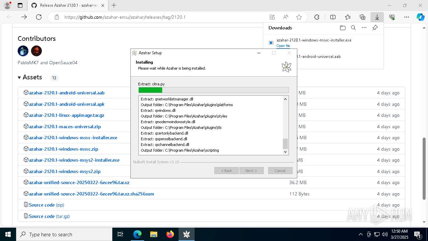Go forward in browser history

click(24, 17)
